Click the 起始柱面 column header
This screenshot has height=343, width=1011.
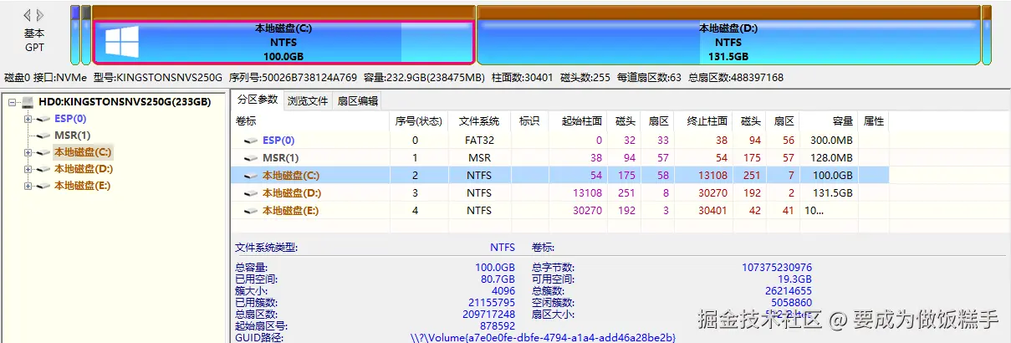(x=577, y=121)
